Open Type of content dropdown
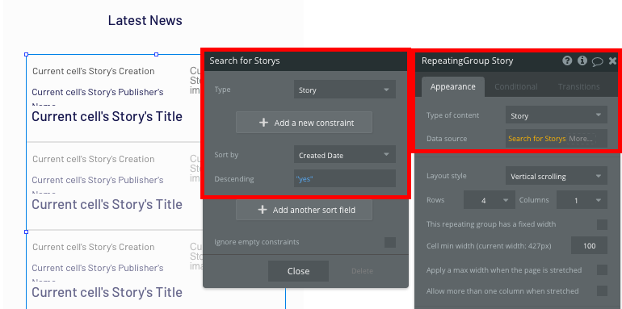 point(556,115)
